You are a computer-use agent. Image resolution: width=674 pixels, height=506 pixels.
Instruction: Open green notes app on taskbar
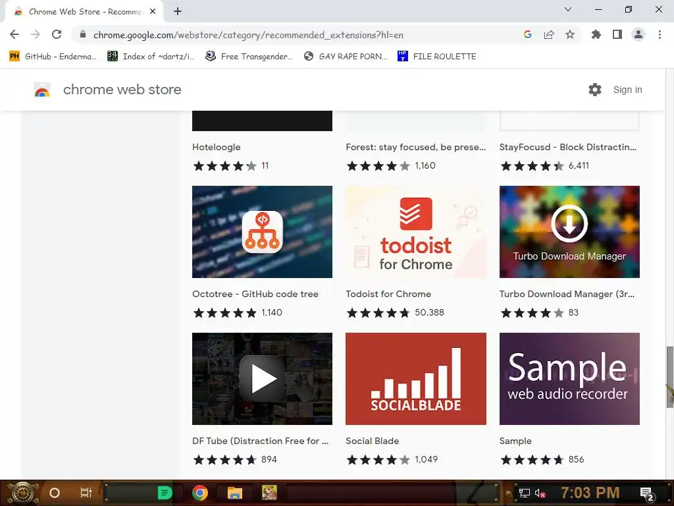165,493
